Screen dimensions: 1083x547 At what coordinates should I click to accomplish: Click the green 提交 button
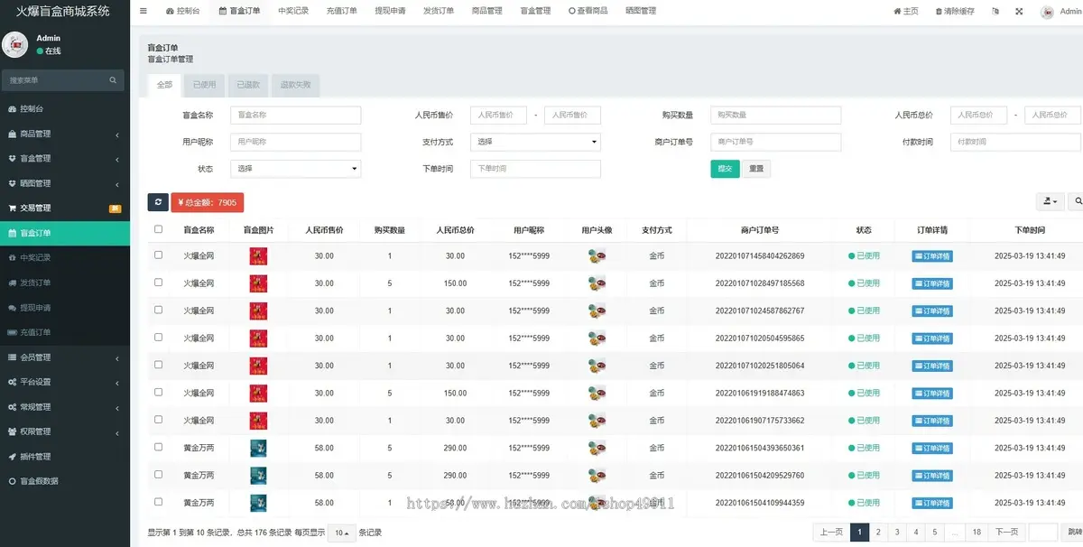(x=725, y=169)
